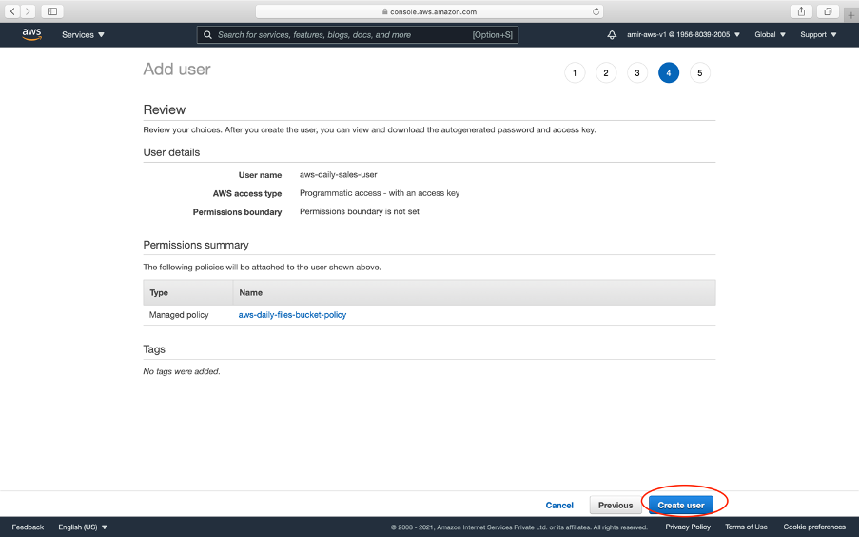Go to wizard step 3
Screen dimensions: 860x537
pos(636,73)
